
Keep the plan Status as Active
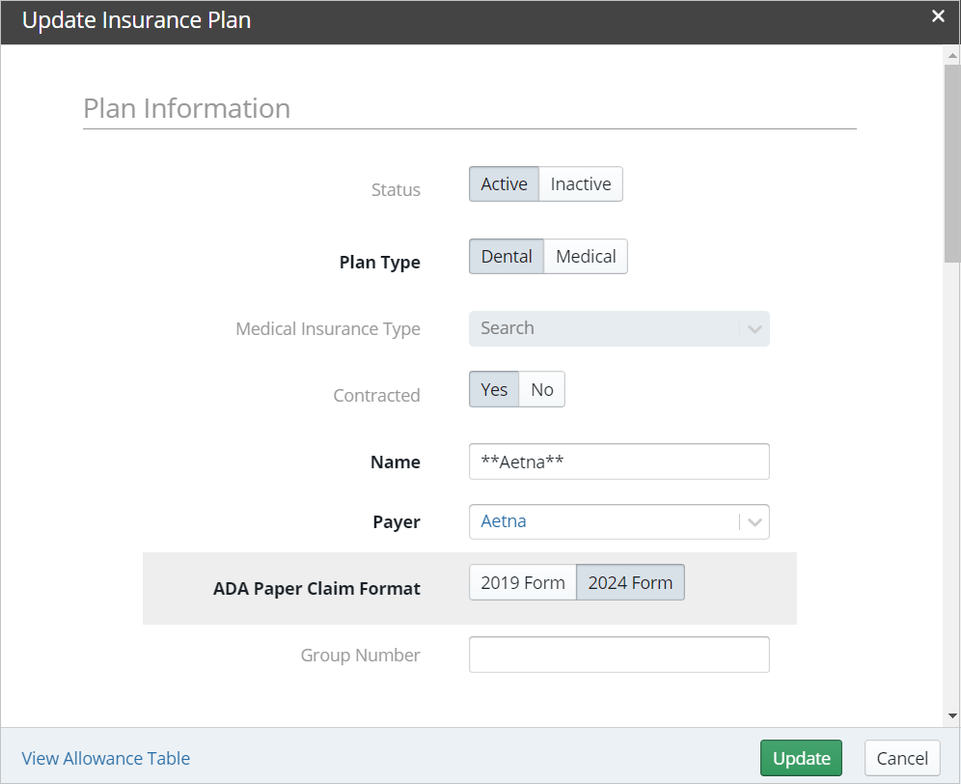(504, 183)
